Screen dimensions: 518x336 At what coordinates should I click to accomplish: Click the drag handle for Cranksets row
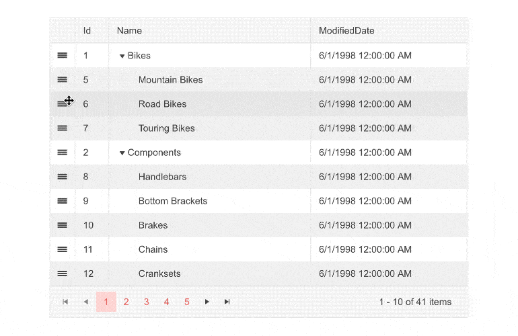click(x=63, y=274)
